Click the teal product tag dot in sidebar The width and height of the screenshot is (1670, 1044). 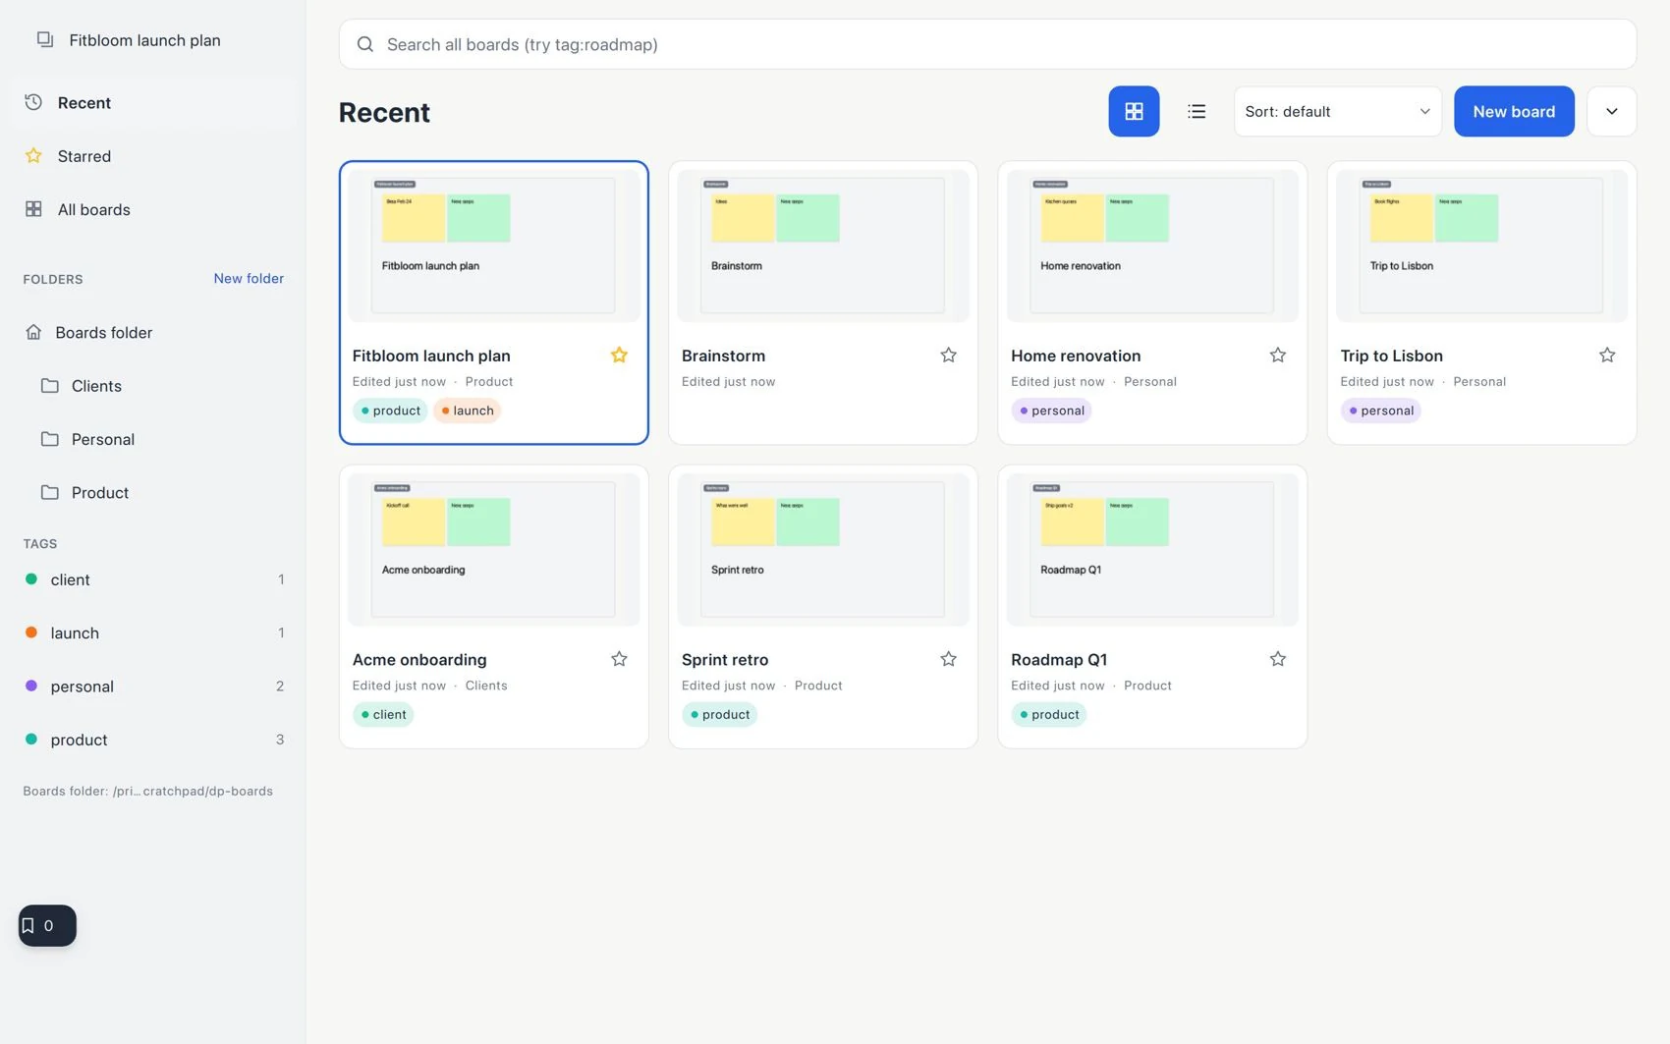pos(31,739)
